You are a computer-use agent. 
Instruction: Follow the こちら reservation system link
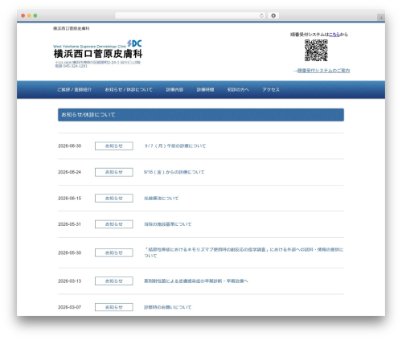tap(334, 35)
